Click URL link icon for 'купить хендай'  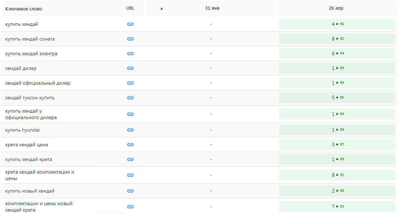[130, 24]
